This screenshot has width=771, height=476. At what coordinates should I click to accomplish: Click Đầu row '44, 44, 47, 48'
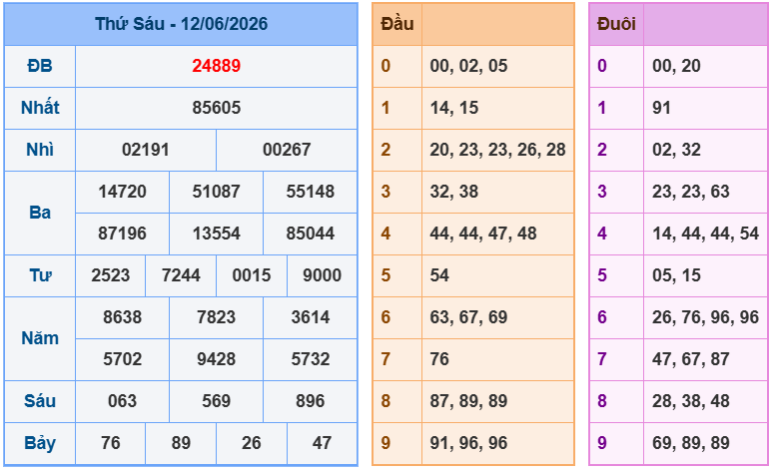(483, 234)
